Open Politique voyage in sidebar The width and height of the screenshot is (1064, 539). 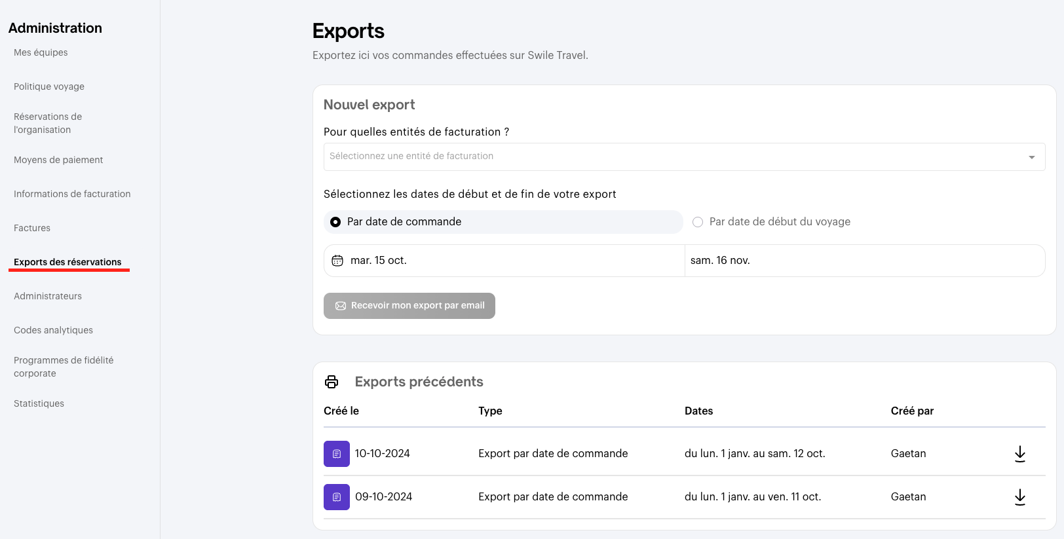click(x=49, y=86)
